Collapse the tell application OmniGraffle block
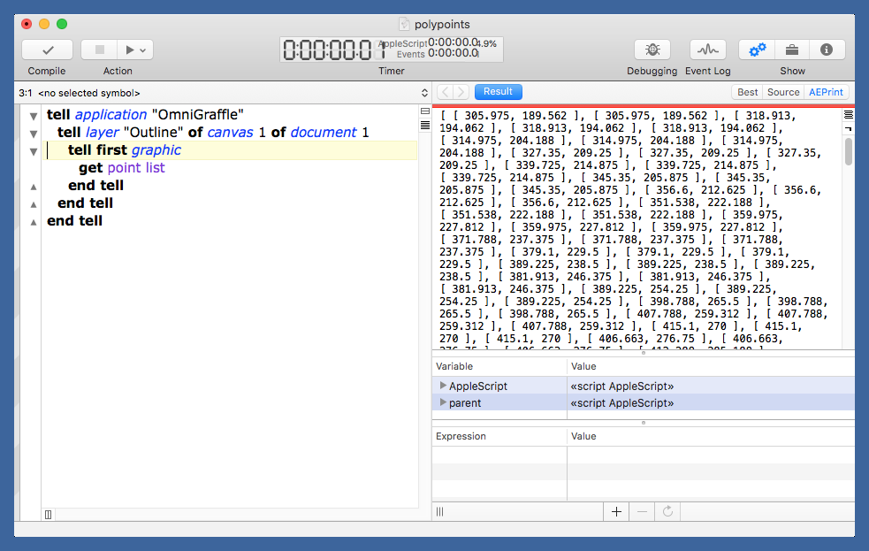869x551 pixels. coord(33,114)
